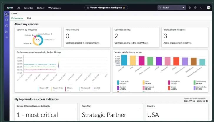Open the Improvement initiatives card
This screenshot has width=214, height=122.
coord(185,37)
